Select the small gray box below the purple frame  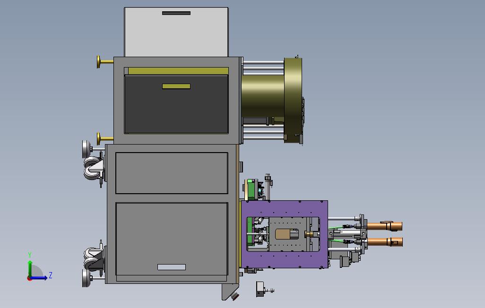point(260,289)
